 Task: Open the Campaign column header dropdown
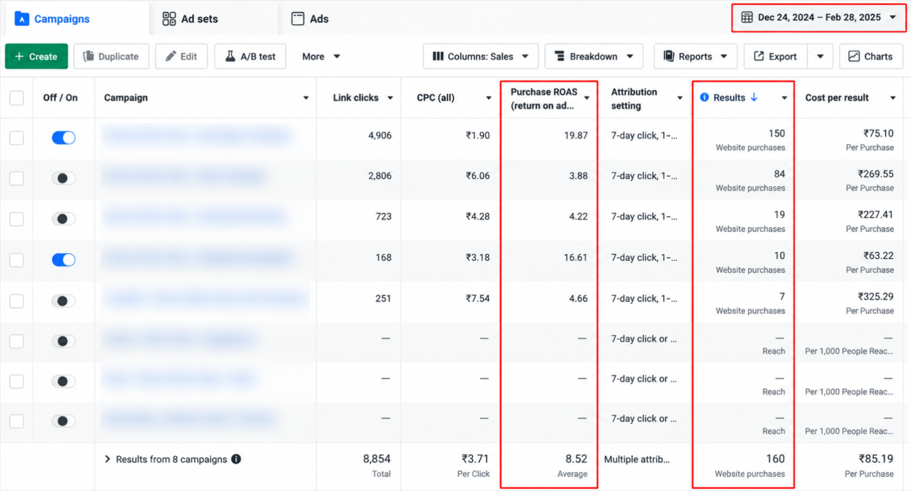coord(306,98)
